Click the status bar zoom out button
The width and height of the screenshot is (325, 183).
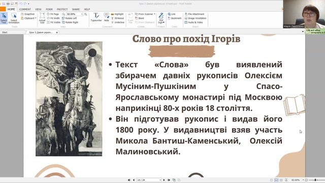pos(306,180)
